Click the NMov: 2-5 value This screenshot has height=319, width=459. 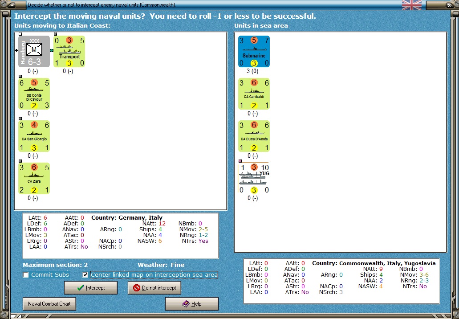coord(203,229)
